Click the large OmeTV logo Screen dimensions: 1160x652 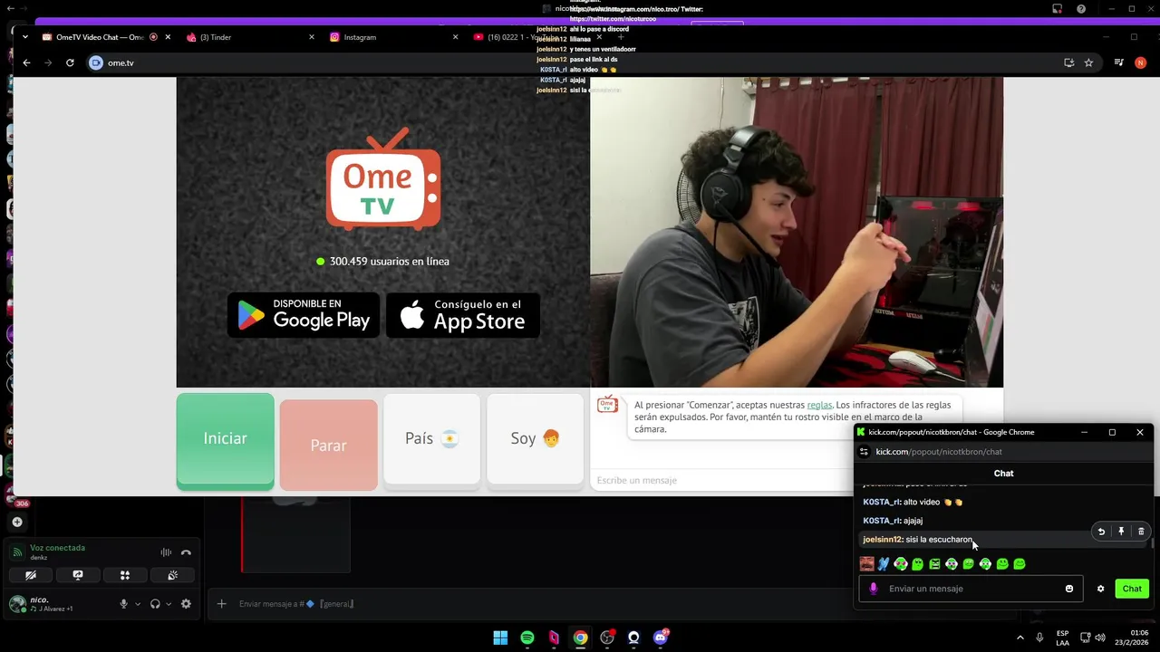tap(383, 179)
